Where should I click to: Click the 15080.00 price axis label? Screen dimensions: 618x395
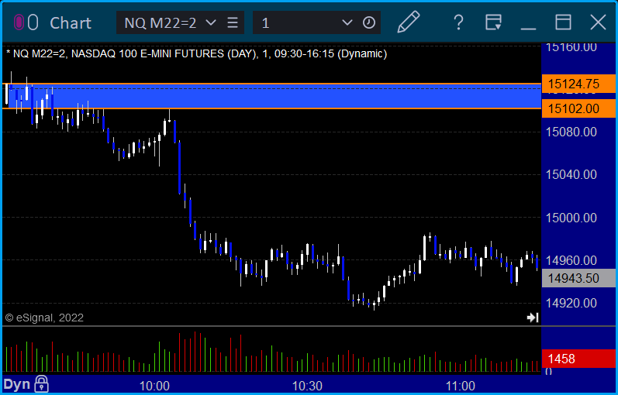[571, 132]
